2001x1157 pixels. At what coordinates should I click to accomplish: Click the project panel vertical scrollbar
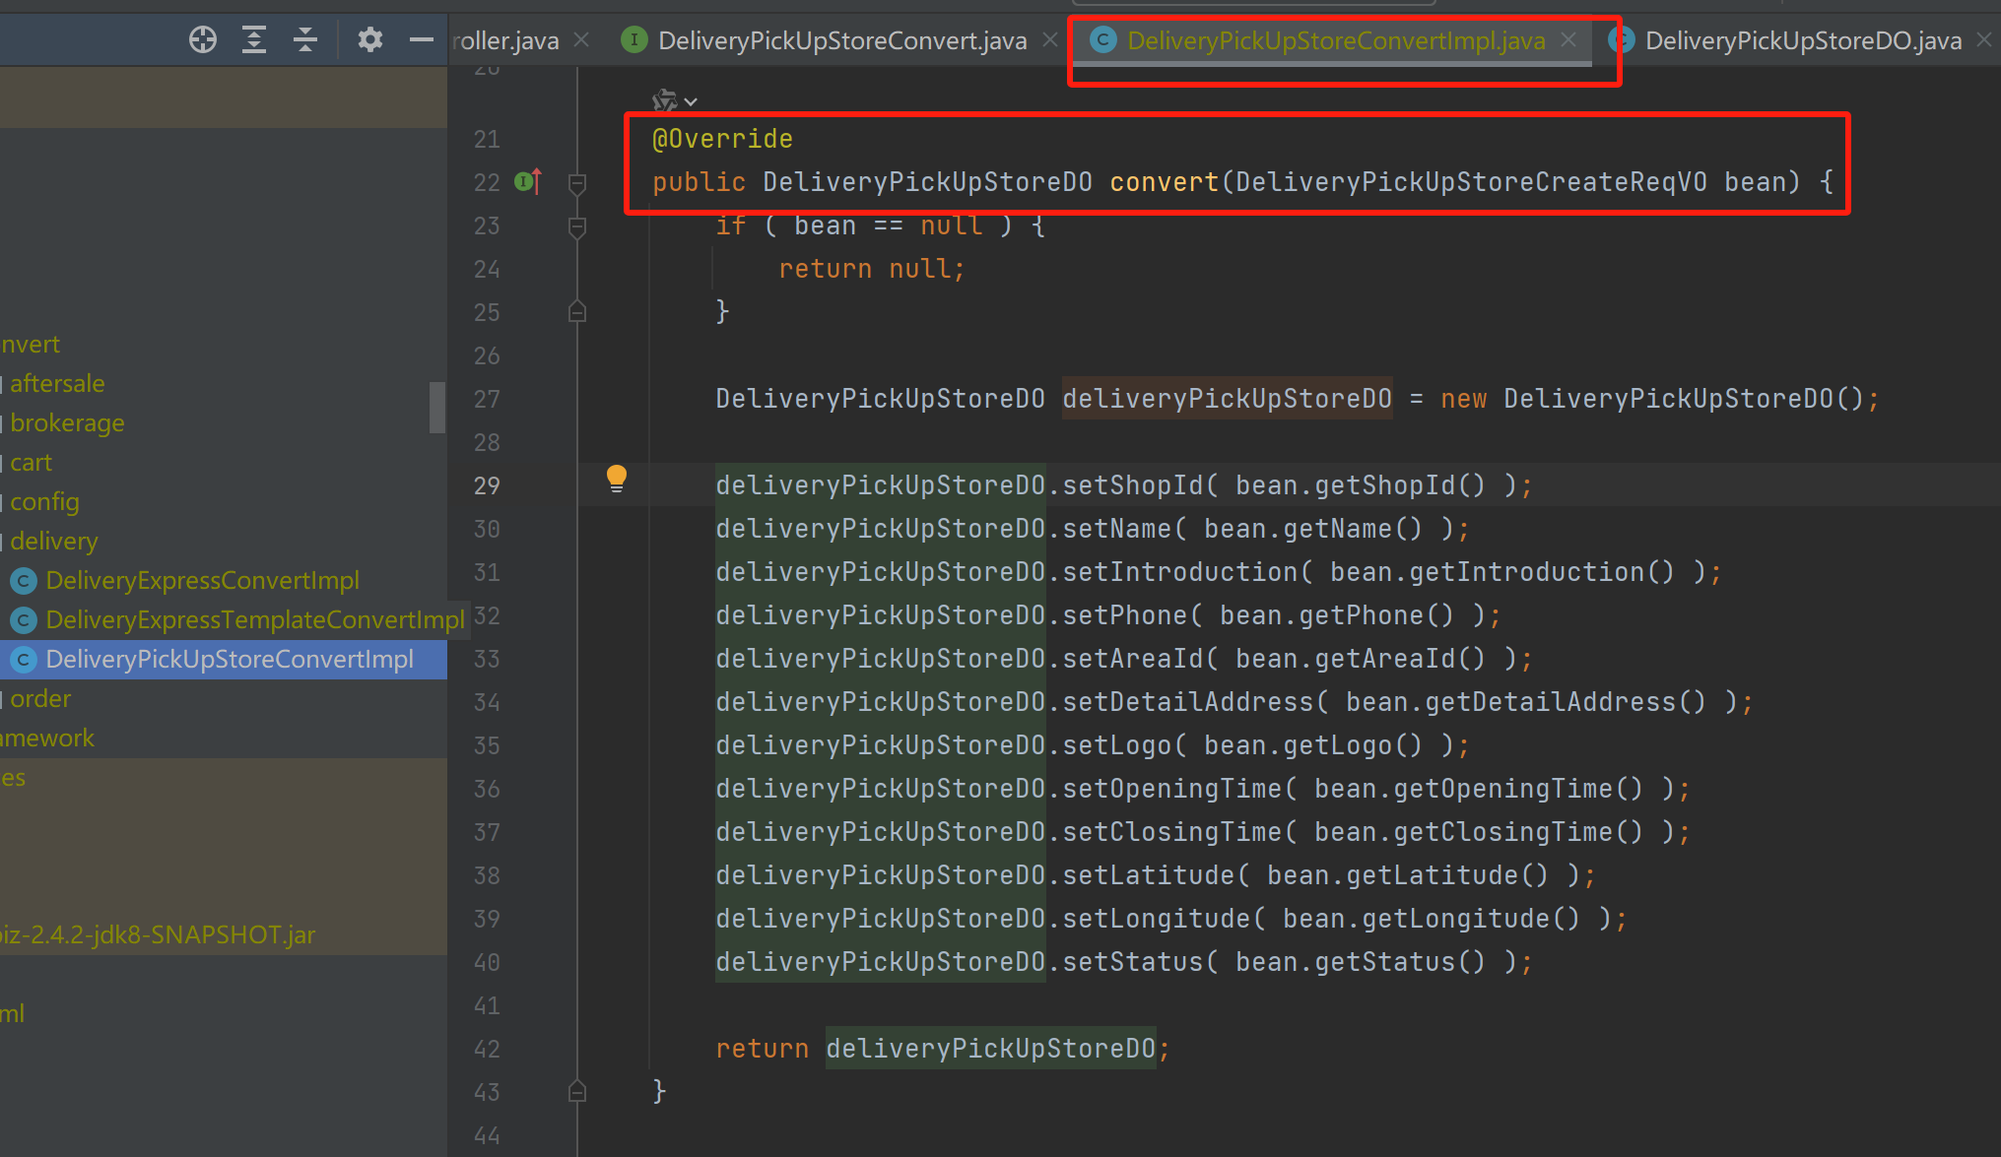pos(437,407)
